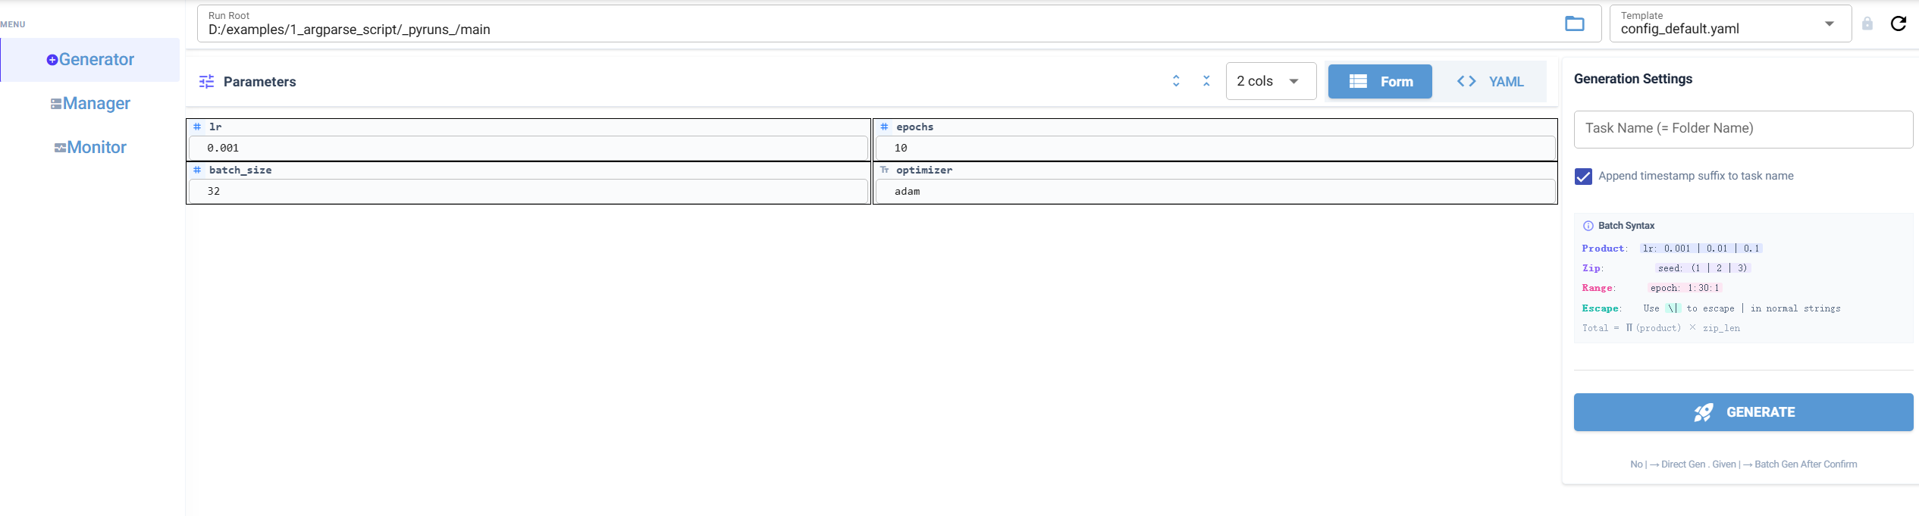Open the 2 cols column selector
This screenshot has width=1919, height=516.
pyautogui.click(x=1270, y=81)
